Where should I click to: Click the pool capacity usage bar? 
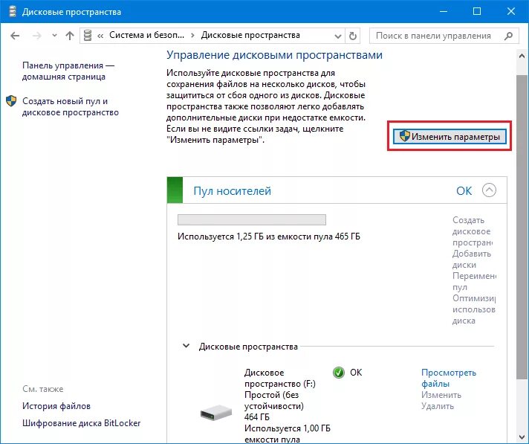click(252, 219)
